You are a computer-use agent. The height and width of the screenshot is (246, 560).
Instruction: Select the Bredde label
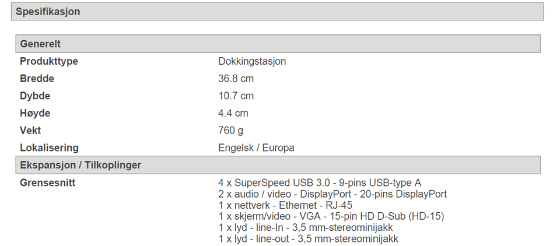[37, 79]
